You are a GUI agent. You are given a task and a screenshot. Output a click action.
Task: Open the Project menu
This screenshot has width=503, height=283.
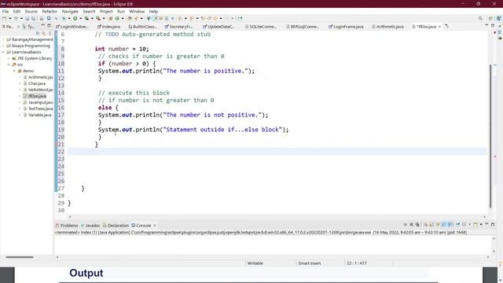[x=106, y=11]
